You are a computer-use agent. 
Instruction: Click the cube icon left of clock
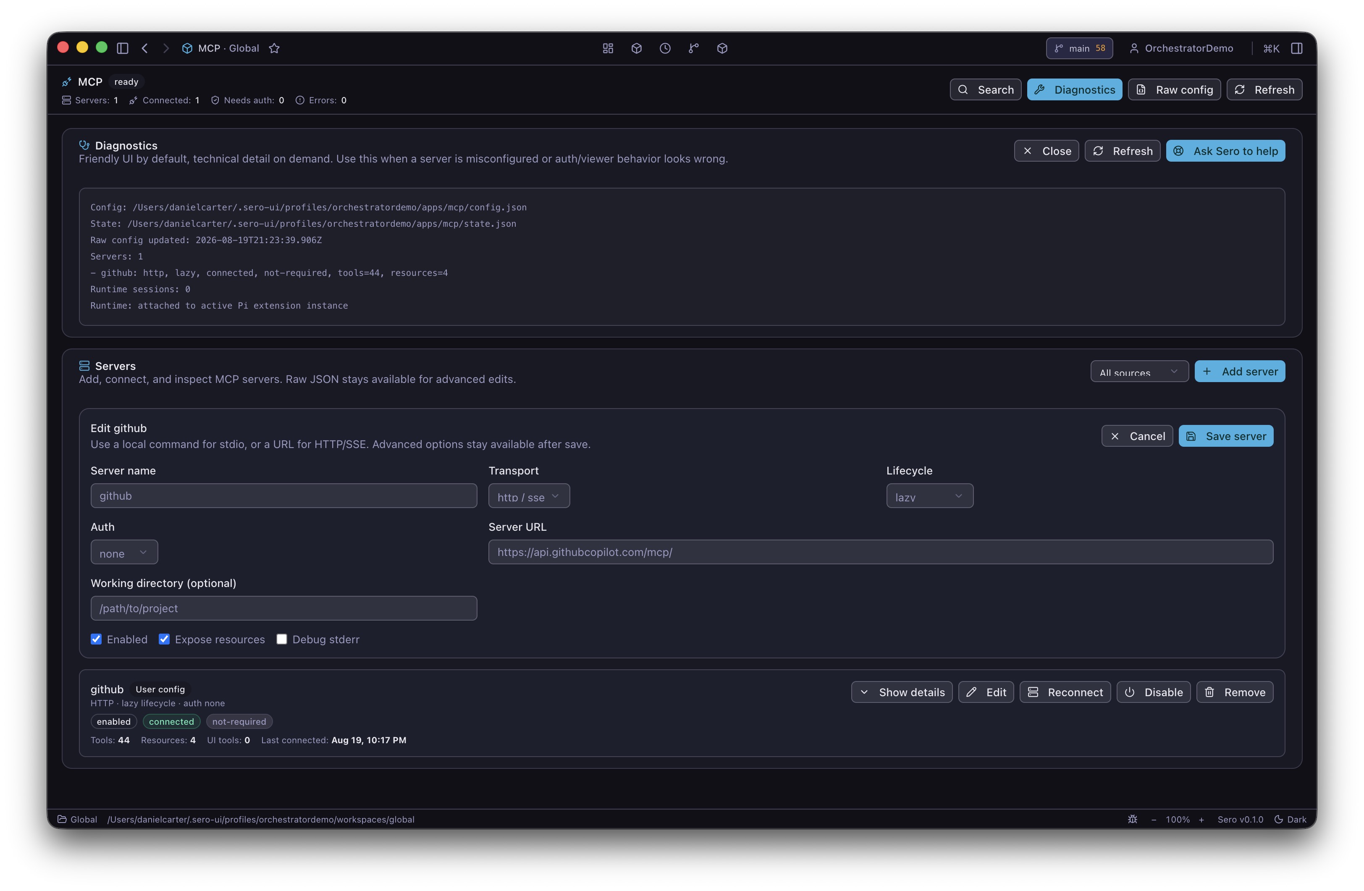click(x=636, y=48)
